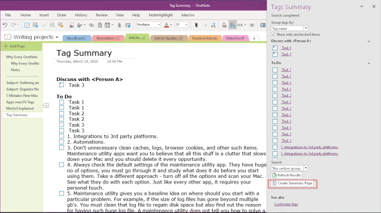
Task: Click the highlighted lines with speaker icon
Action: [x=233, y=25]
